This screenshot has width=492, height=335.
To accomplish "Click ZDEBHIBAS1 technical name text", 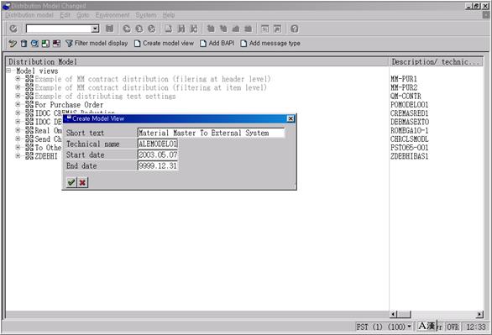I will coord(409,156).
